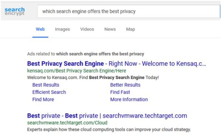221x137 pixels.
Task: Click the Efficient Search sitelink
Action: [x=49, y=92]
